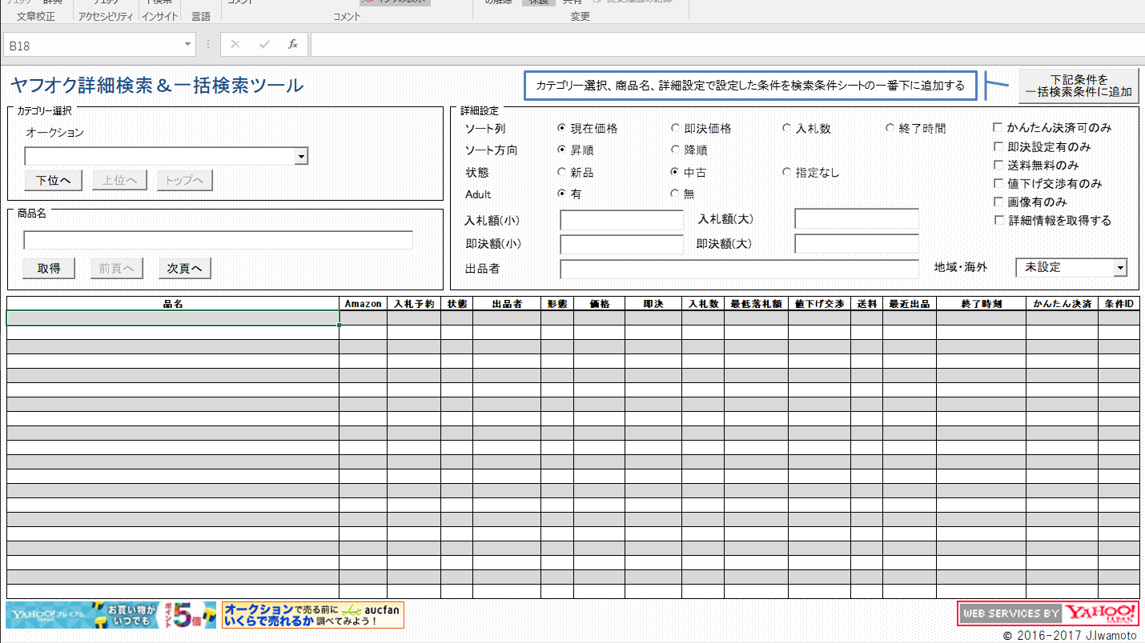This screenshot has width=1145, height=643.
Task: Set item condition to 指定なし
Action: pyautogui.click(x=787, y=172)
